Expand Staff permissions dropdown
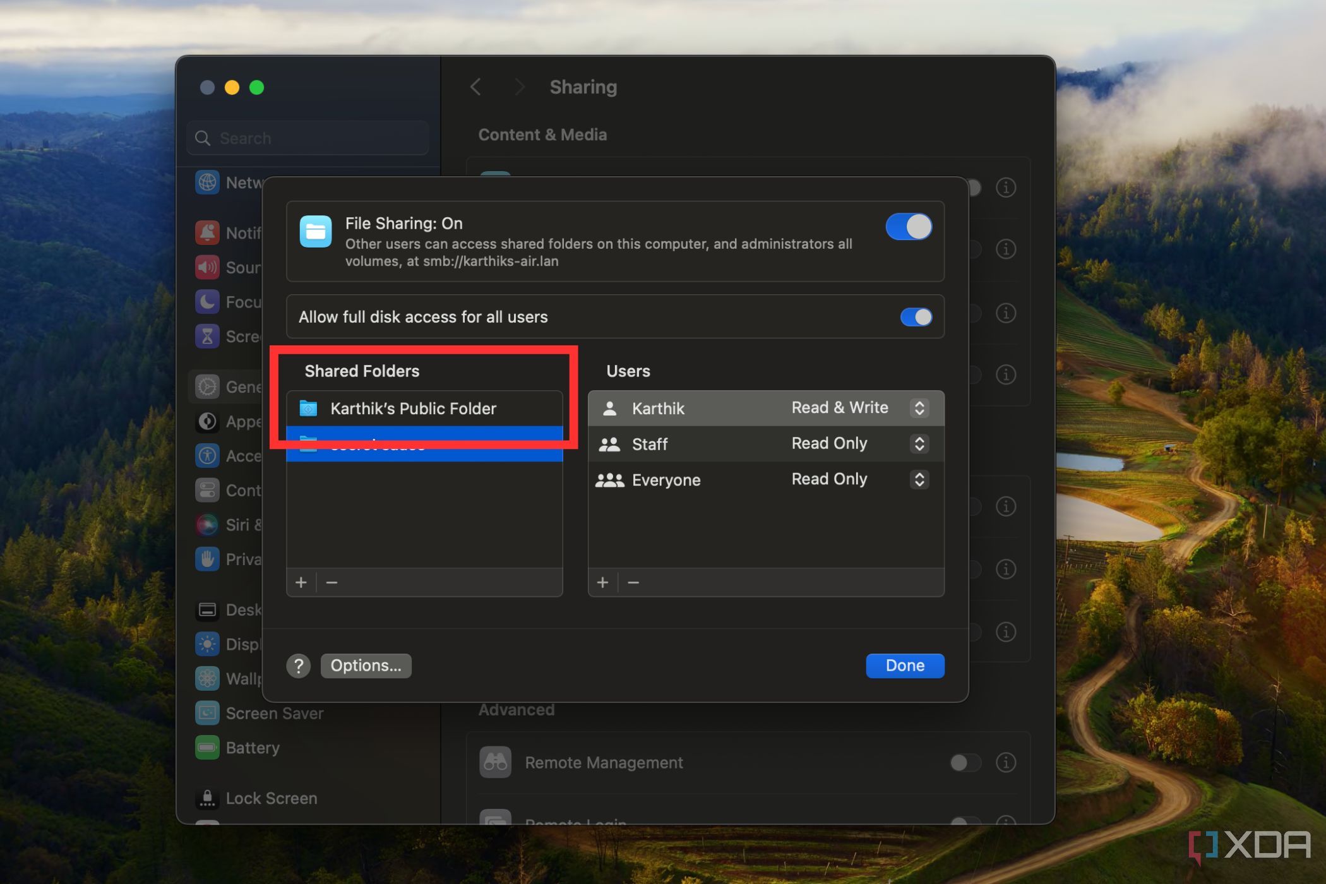 pyautogui.click(x=917, y=444)
